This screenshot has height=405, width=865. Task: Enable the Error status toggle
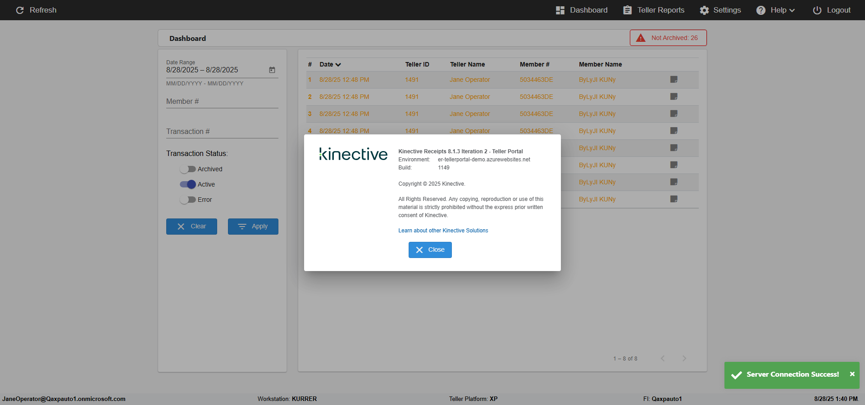(187, 200)
